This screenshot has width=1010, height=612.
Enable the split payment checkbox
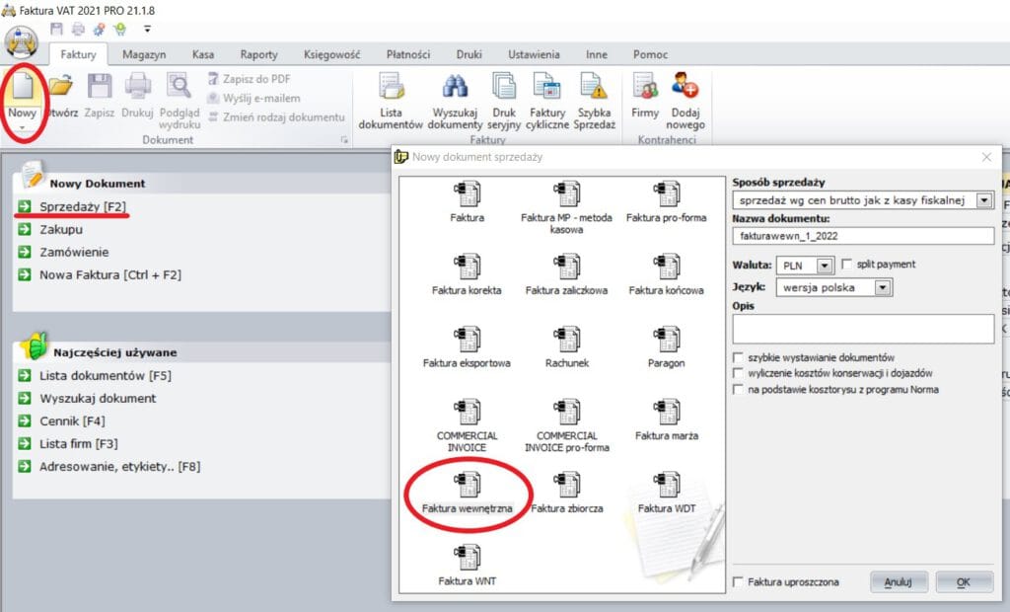(x=847, y=265)
